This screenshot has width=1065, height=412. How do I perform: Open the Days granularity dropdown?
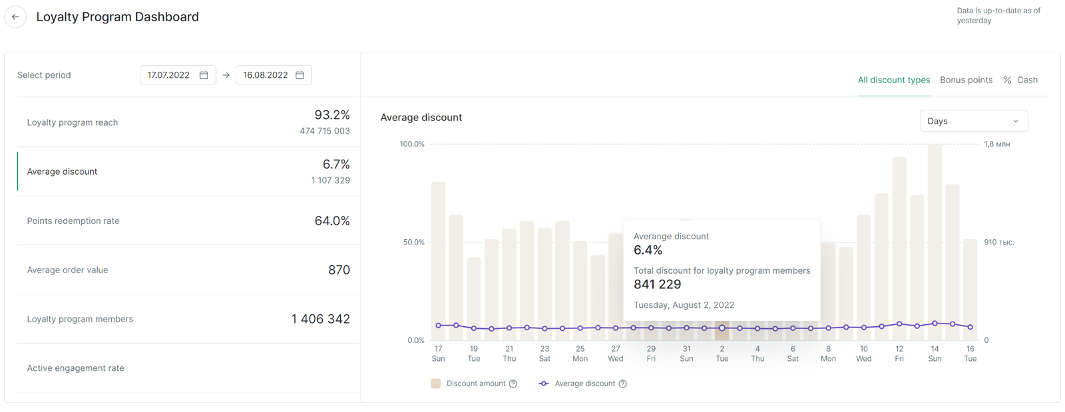point(973,121)
